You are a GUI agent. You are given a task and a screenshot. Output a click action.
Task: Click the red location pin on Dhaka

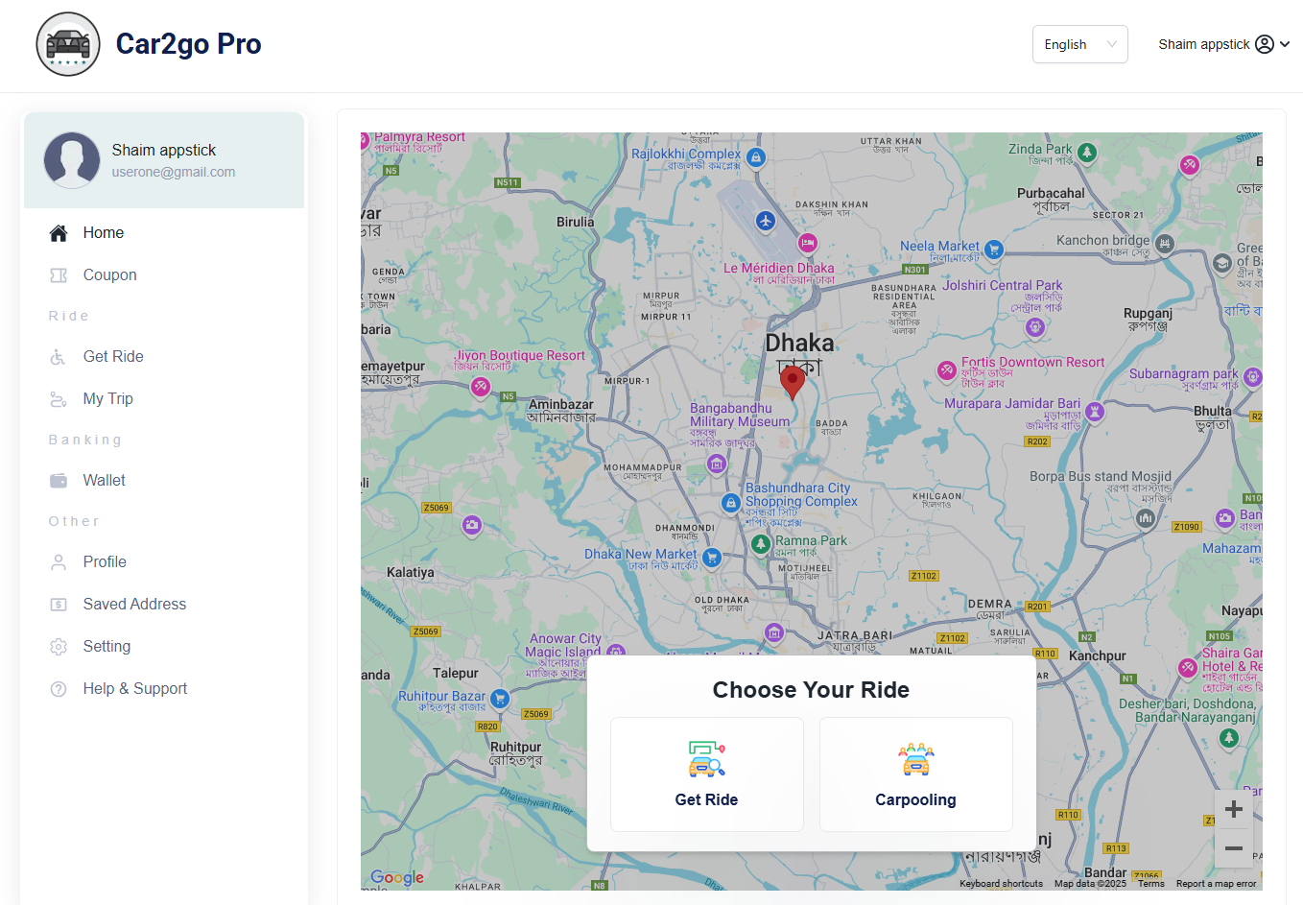tap(792, 382)
